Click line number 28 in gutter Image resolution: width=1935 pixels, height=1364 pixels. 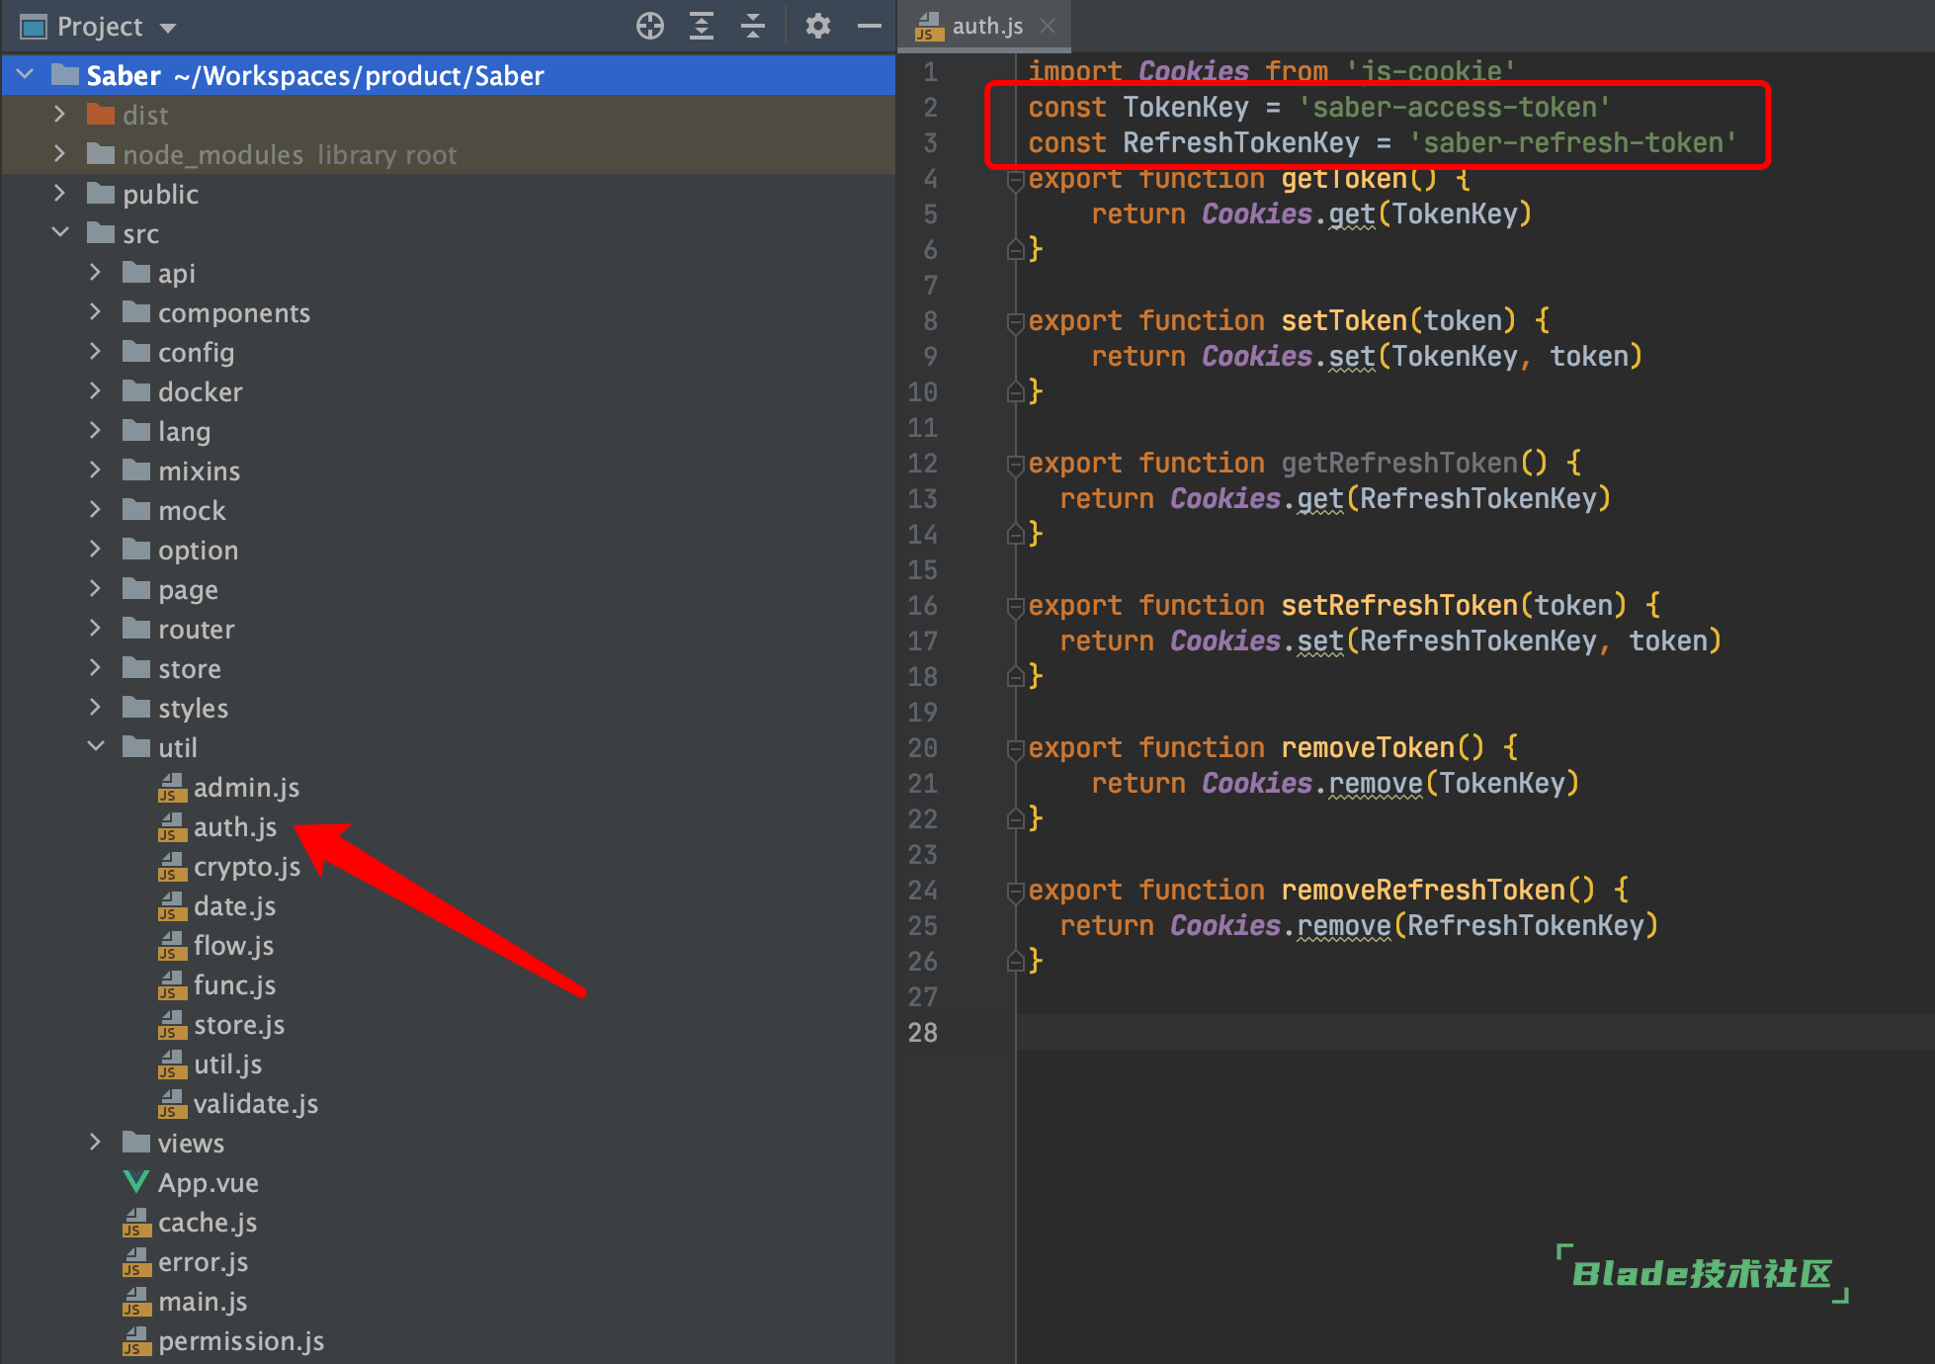(x=922, y=1033)
